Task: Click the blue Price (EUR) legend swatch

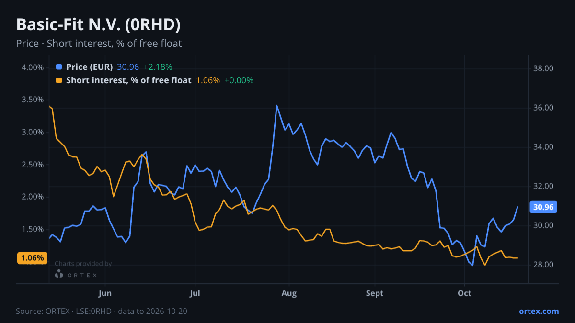Action: pyautogui.click(x=59, y=67)
